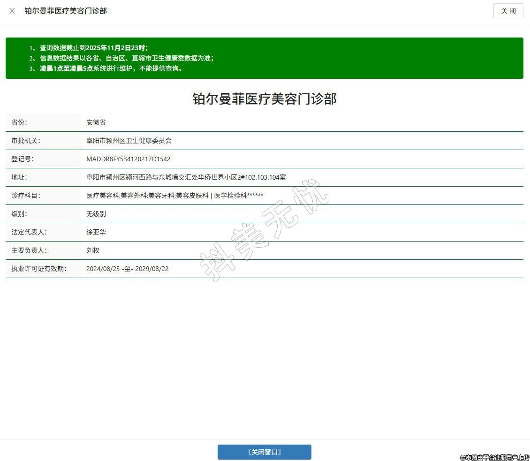The image size is (530, 461).
Task: Click the 审批机关 row label
Action: pyautogui.click(x=26, y=141)
